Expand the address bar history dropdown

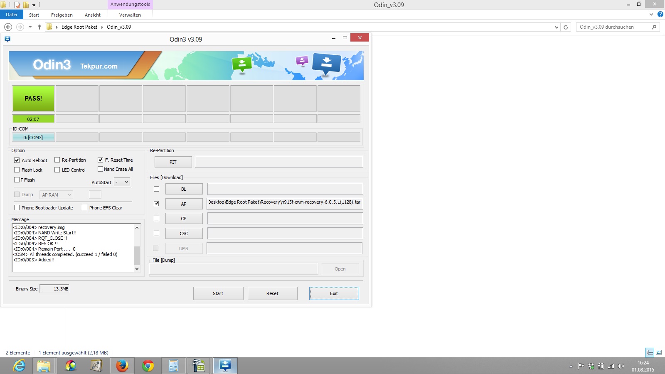(557, 27)
